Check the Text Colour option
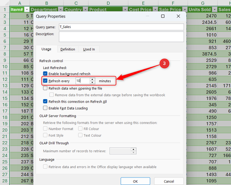This screenshot has height=185, width=231. coord(80,135)
